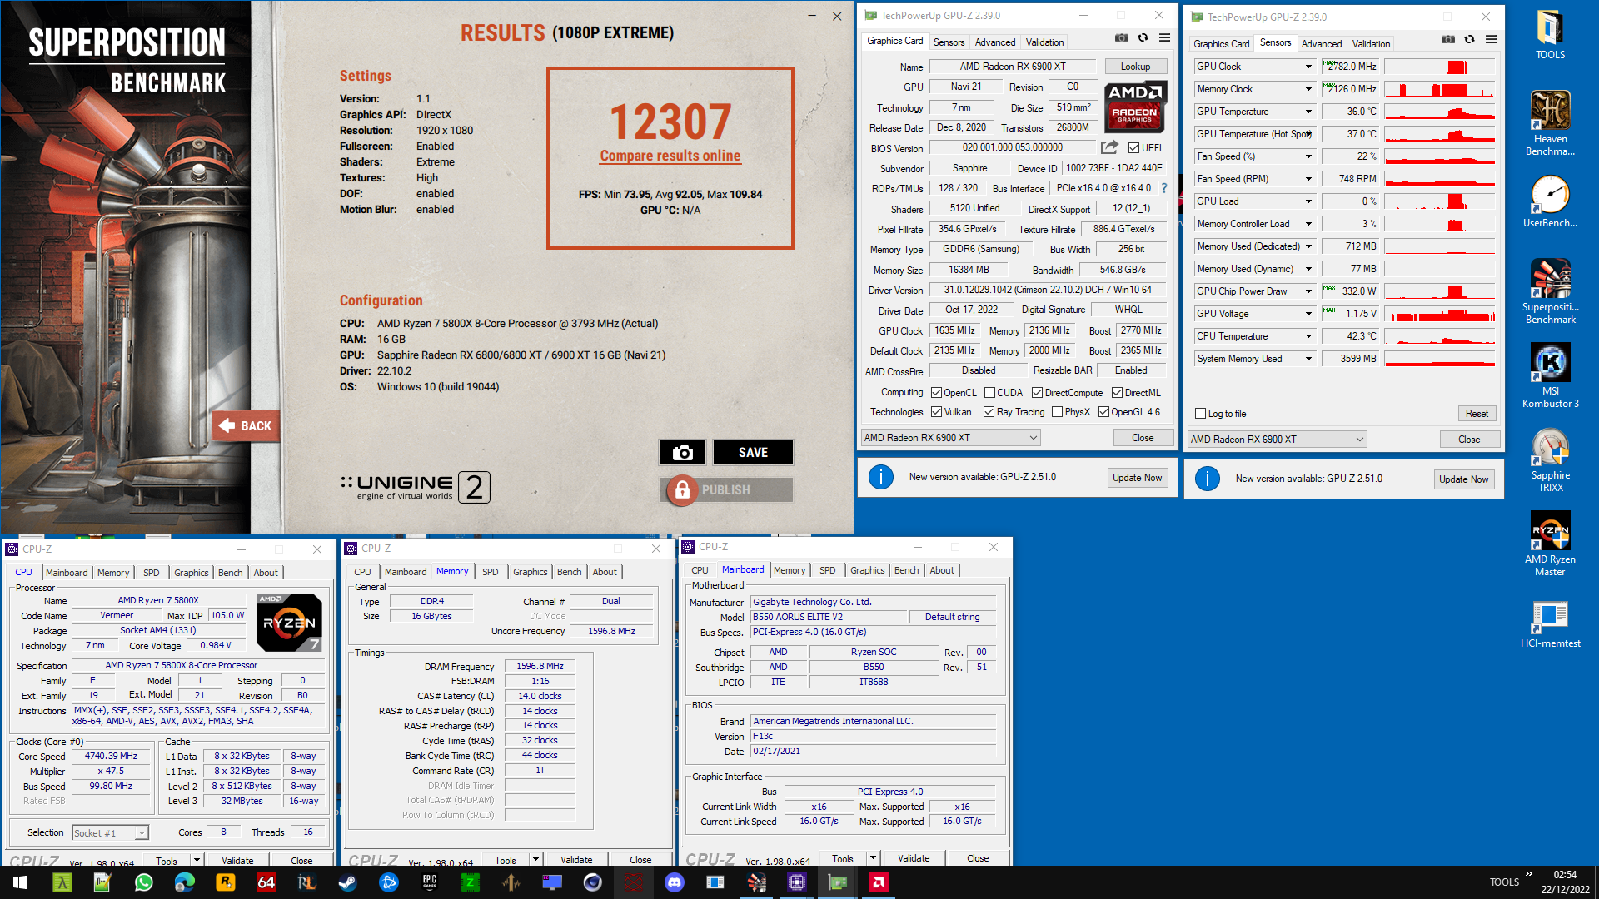Open AMD Ryzen Master desktop icon
The width and height of the screenshot is (1599, 899).
point(1550,544)
